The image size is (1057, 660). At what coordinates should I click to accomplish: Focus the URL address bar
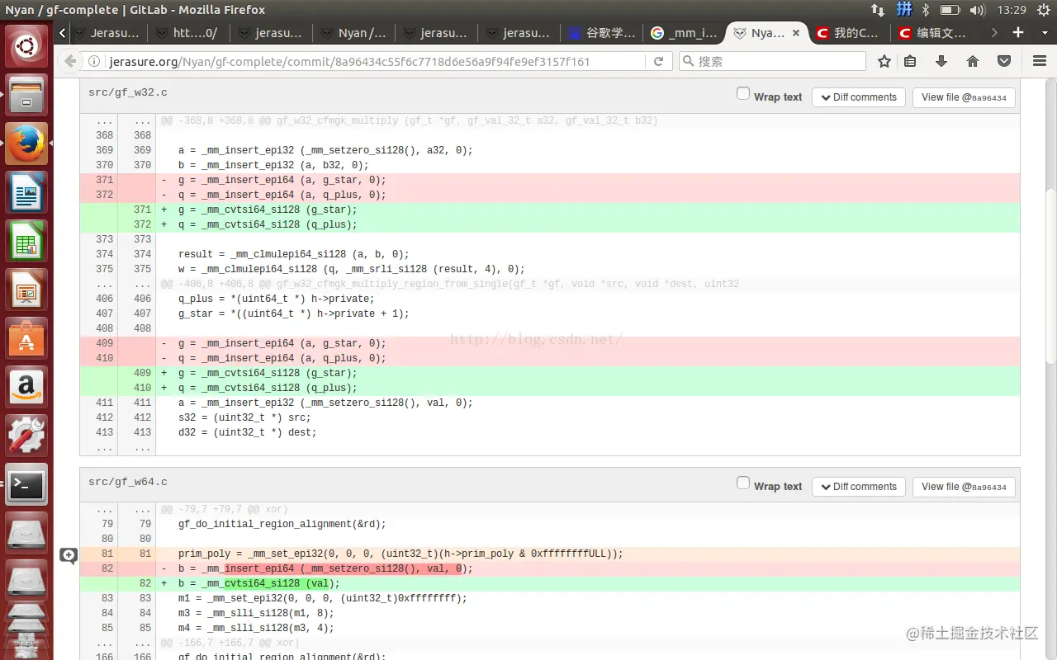click(376, 61)
